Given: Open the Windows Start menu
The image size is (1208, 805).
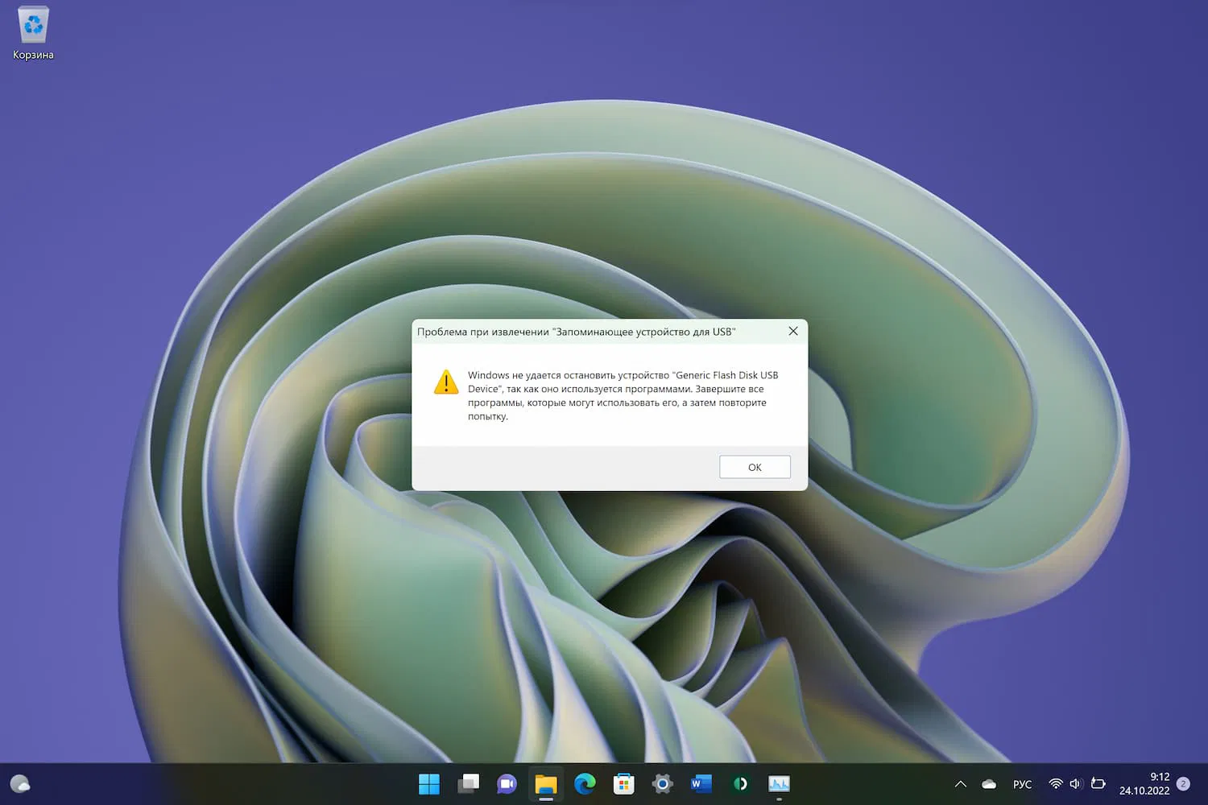Looking at the screenshot, I should [x=429, y=783].
